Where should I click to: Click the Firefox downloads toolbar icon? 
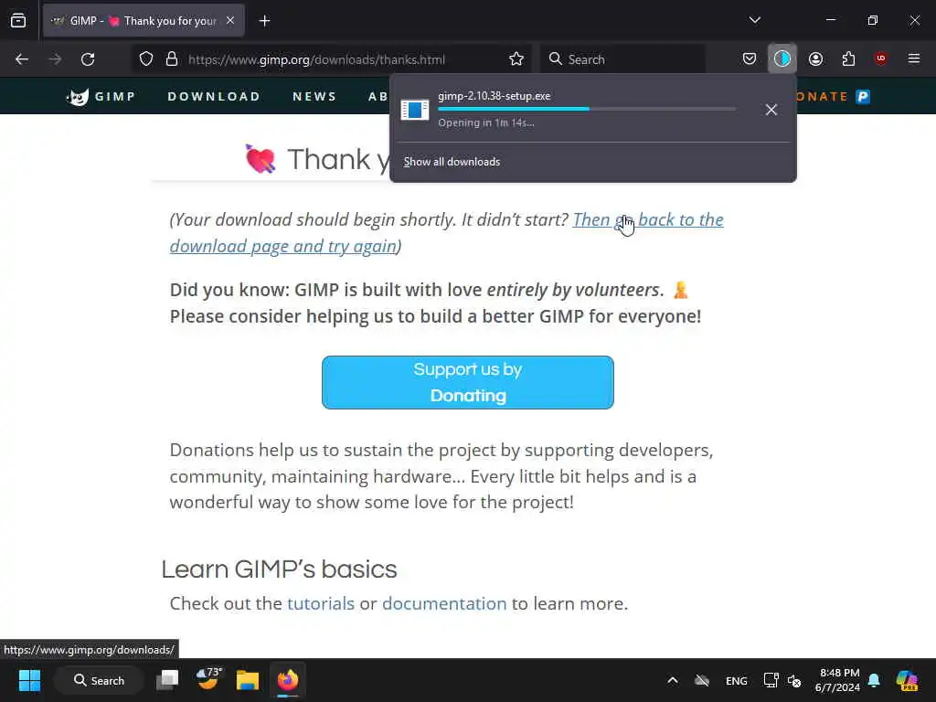pos(782,58)
